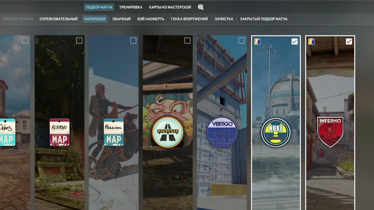Open ЗАКРЫТЫЙ ПОДБОР МАТЧА mode

(264, 19)
